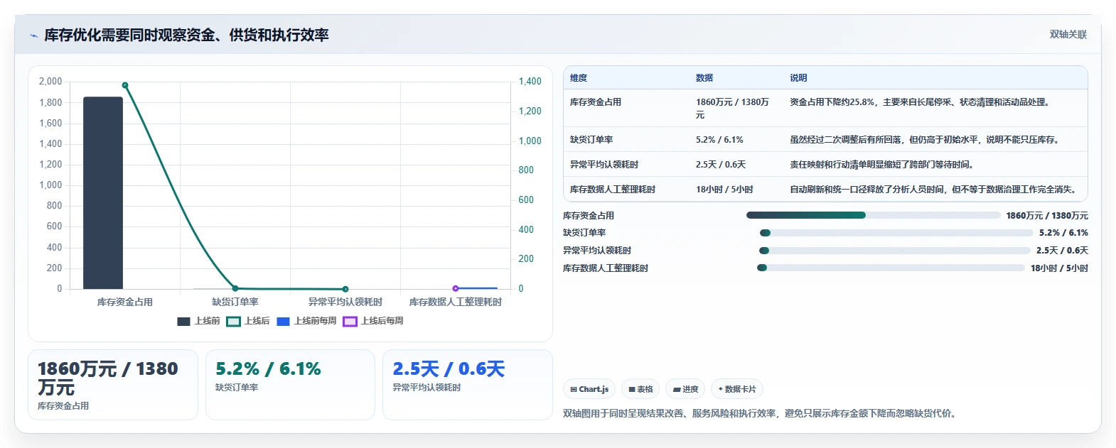Click the 2.5天 / 0.6天 table cell
1116x448 pixels.
tap(721, 165)
